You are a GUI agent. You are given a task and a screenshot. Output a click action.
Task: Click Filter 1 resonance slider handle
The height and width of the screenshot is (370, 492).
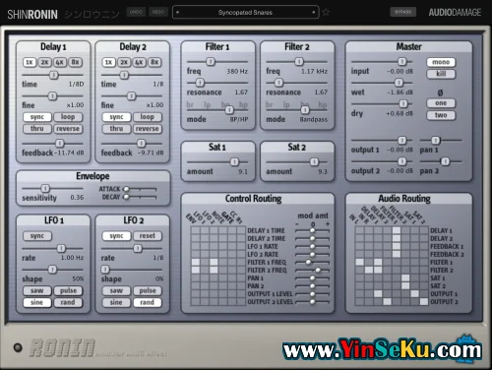200,83
